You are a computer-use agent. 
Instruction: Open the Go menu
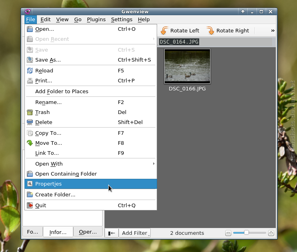pyautogui.click(x=78, y=20)
